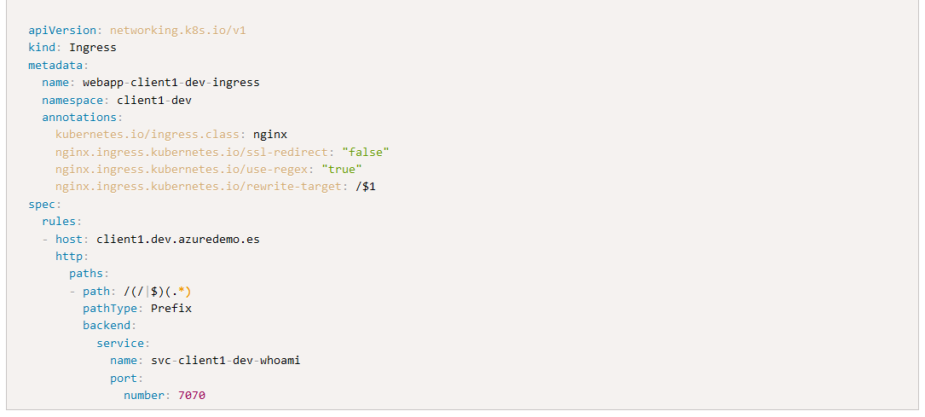Click the spec key
Image resolution: width=925 pixels, height=417 pixels.
click(42, 204)
